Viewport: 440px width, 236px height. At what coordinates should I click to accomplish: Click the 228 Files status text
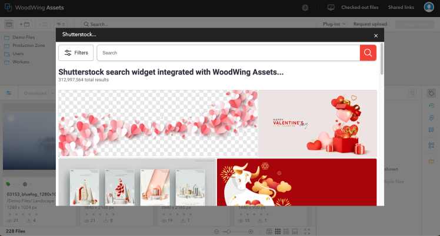click(15, 231)
